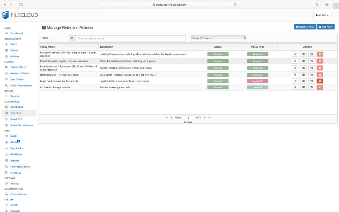Open Workflows in the sidebar
339x212 pixels.
(x=16, y=154)
